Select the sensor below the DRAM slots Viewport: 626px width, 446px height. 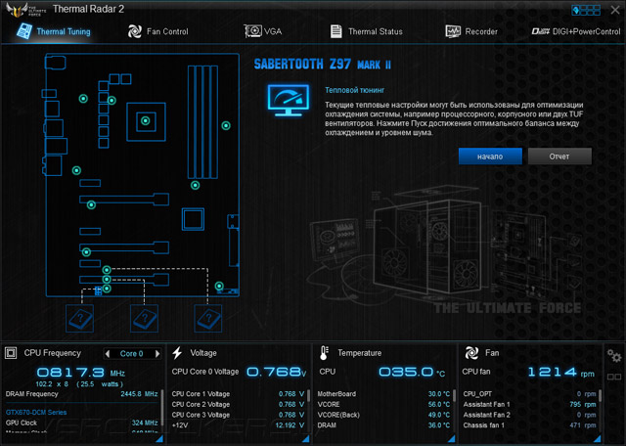pos(195,185)
